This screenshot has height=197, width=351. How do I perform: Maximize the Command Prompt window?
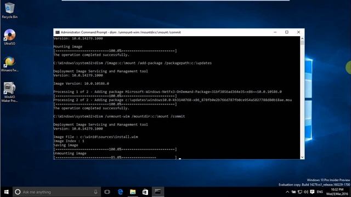287,32
